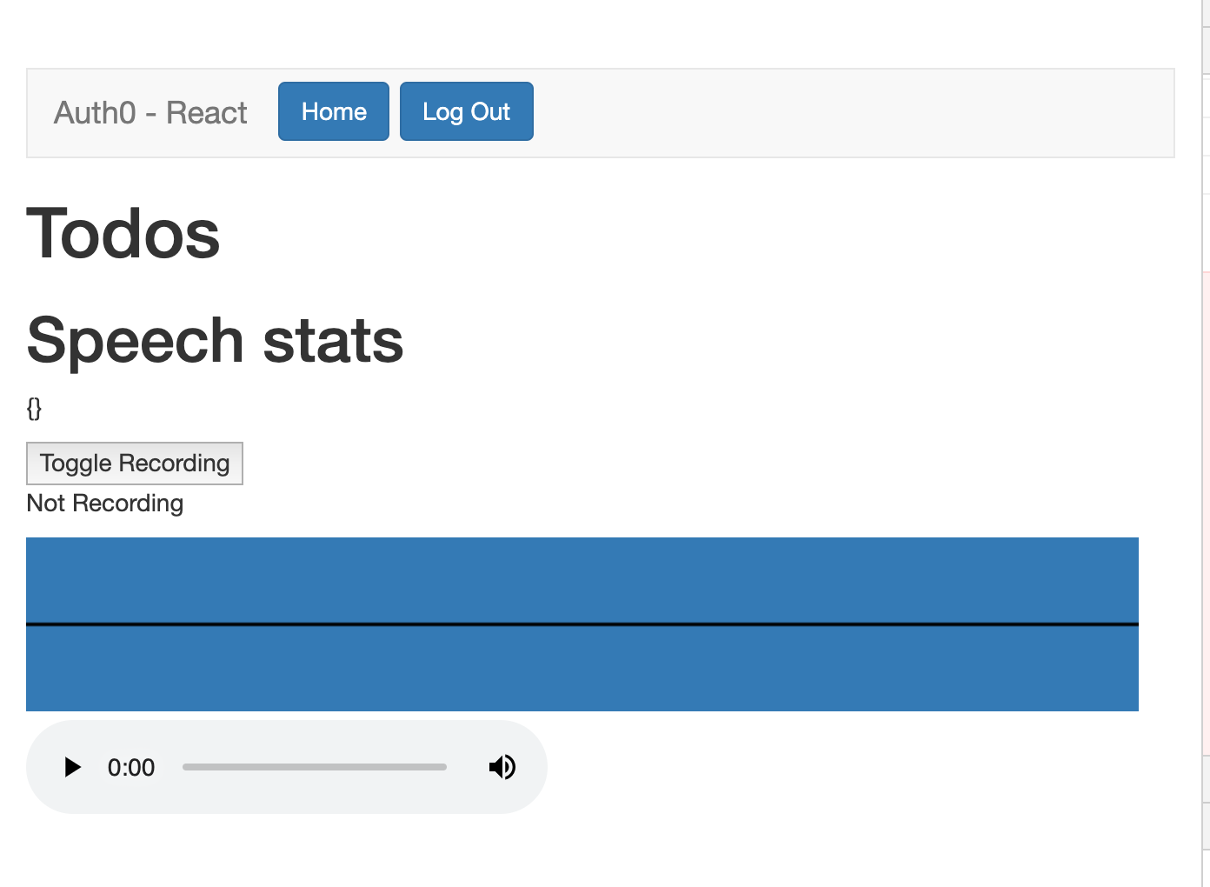The width and height of the screenshot is (1210, 887).
Task: Log out of the app
Action: 466,111
